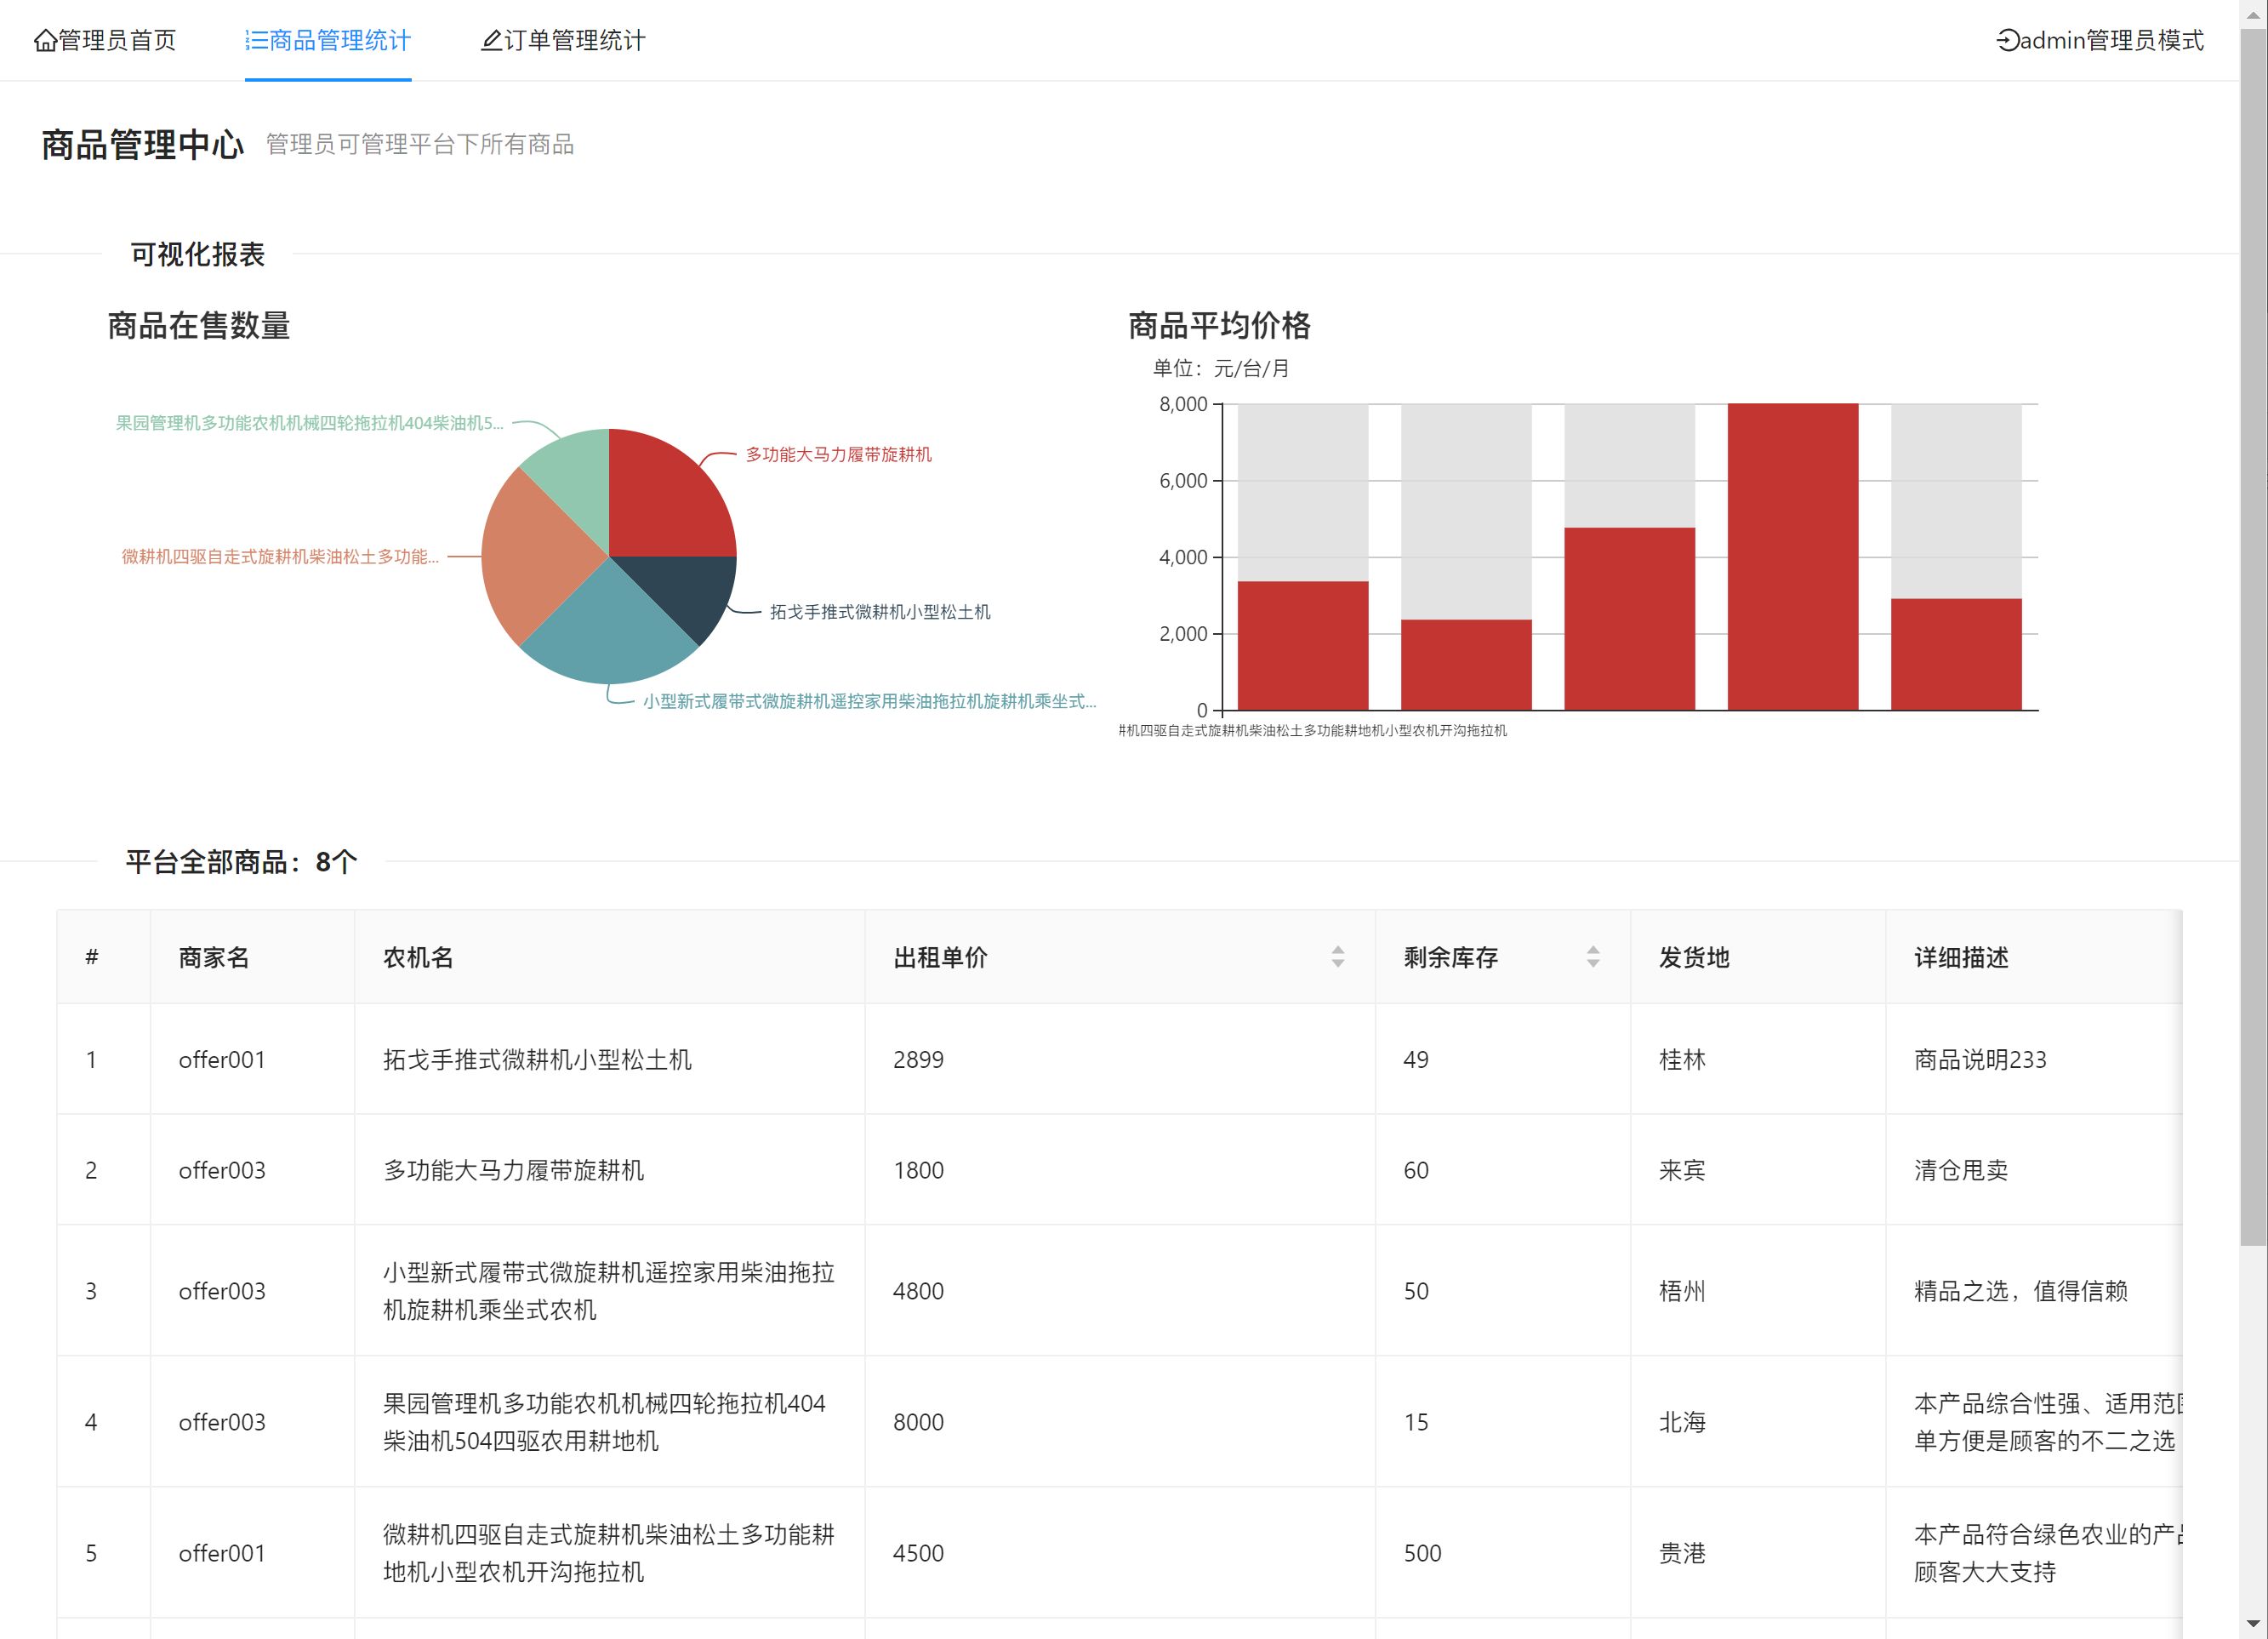The height and width of the screenshot is (1639, 2268).
Task: Click the 拓戈手推式微耕机小型松土机 table row
Action: coord(537,1059)
